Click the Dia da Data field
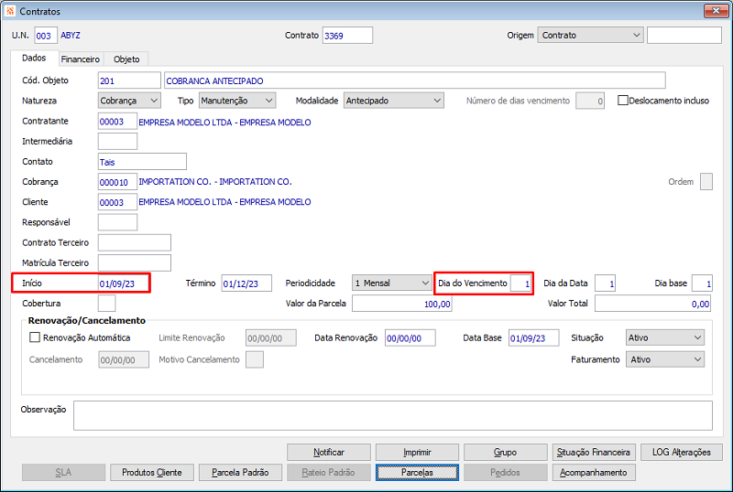This screenshot has height=492, width=733. pos(605,283)
